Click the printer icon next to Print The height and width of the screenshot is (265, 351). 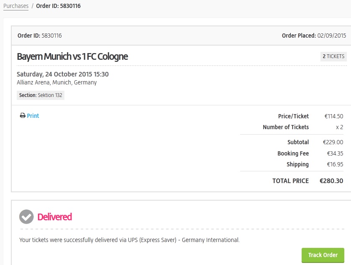coord(23,116)
